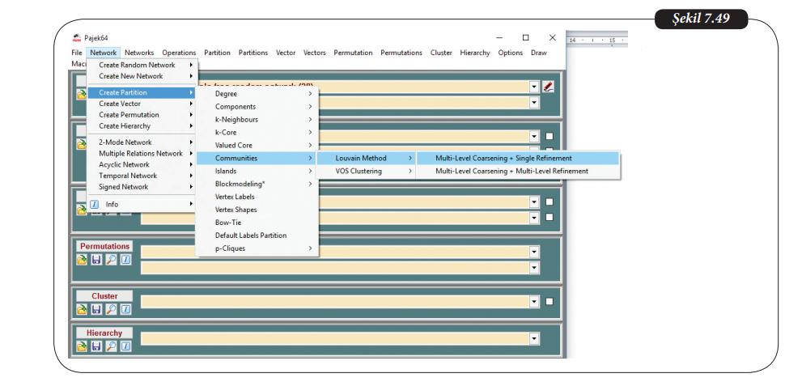This screenshot has height=382, width=802.
Task: Open file icon in Hierarchy panel
Action: click(x=82, y=346)
